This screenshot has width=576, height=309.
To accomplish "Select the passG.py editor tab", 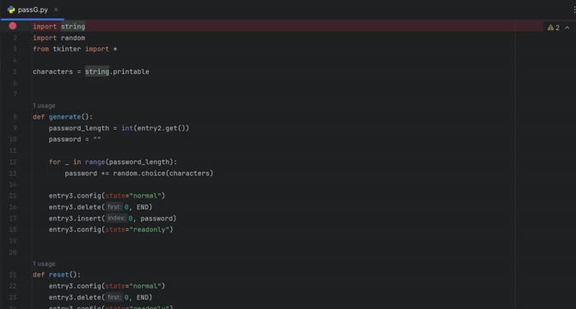I will pos(33,10).
